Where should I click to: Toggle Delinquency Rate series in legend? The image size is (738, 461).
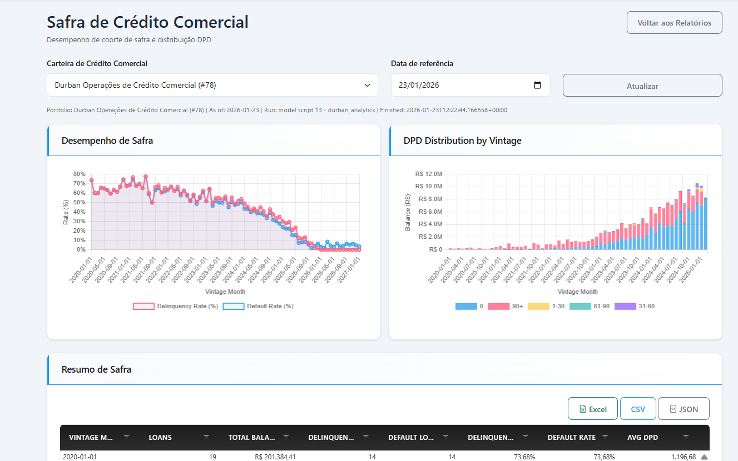click(175, 306)
